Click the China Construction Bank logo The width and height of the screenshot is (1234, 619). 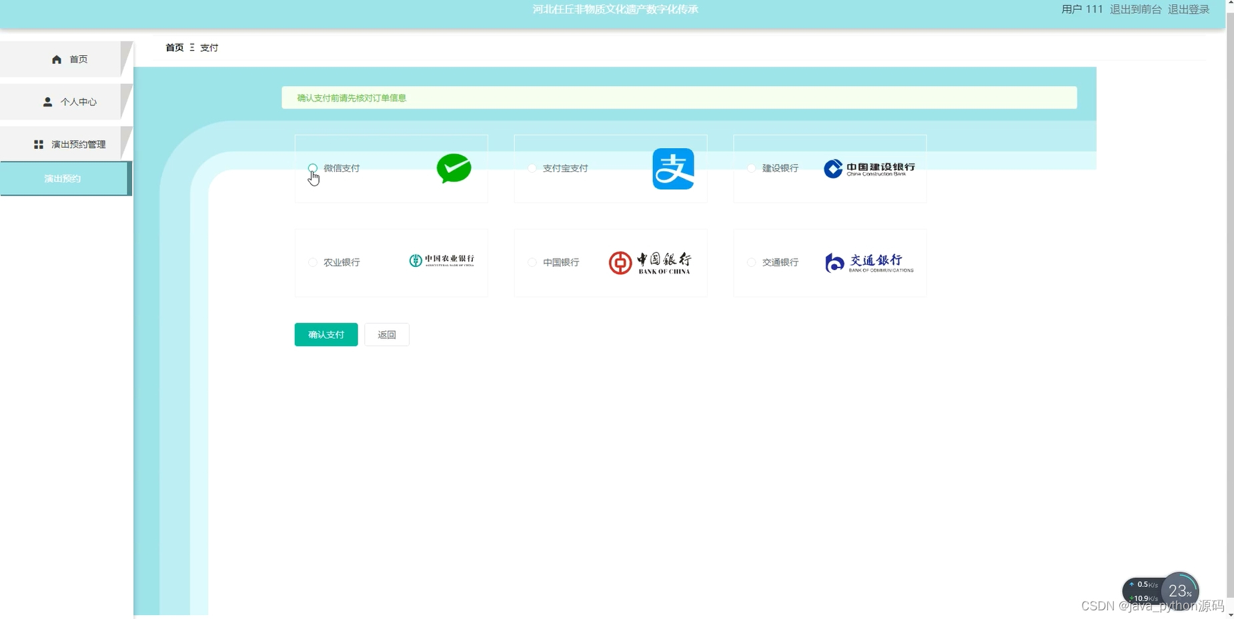coord(869,169)
